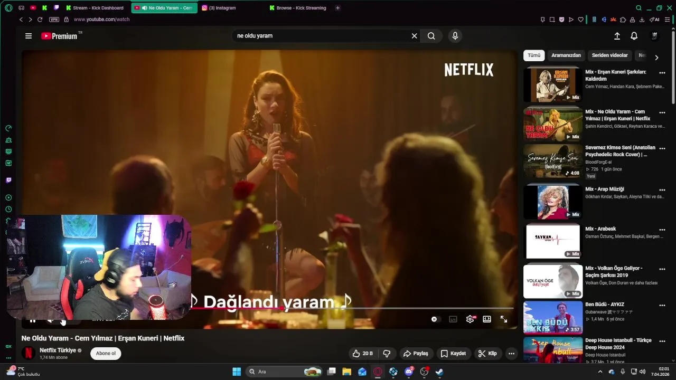Dislike the video with thumbs-down

click(x=387, y=354)
